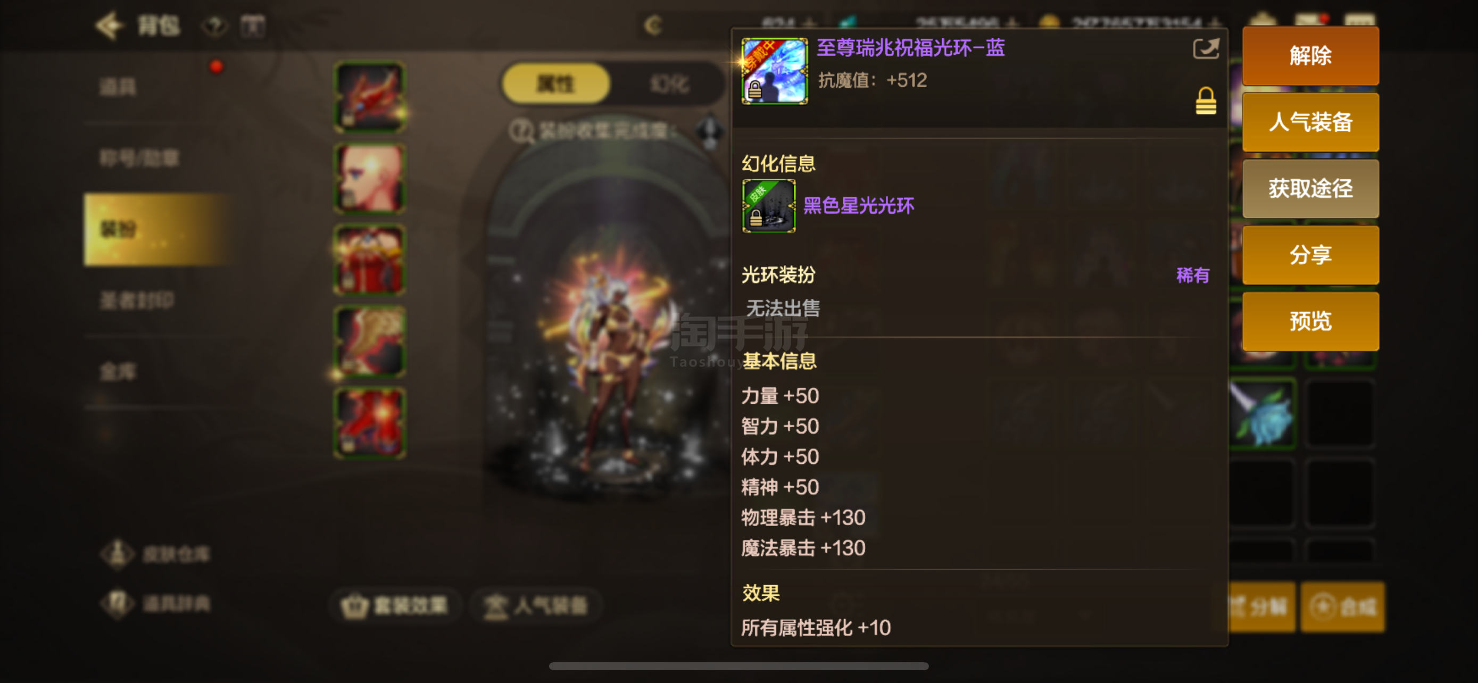Image resolution: width=1478 pixels, height=683 pixels.
Task: Open the 套装效果 crown button
Action: tap(395, 605)
